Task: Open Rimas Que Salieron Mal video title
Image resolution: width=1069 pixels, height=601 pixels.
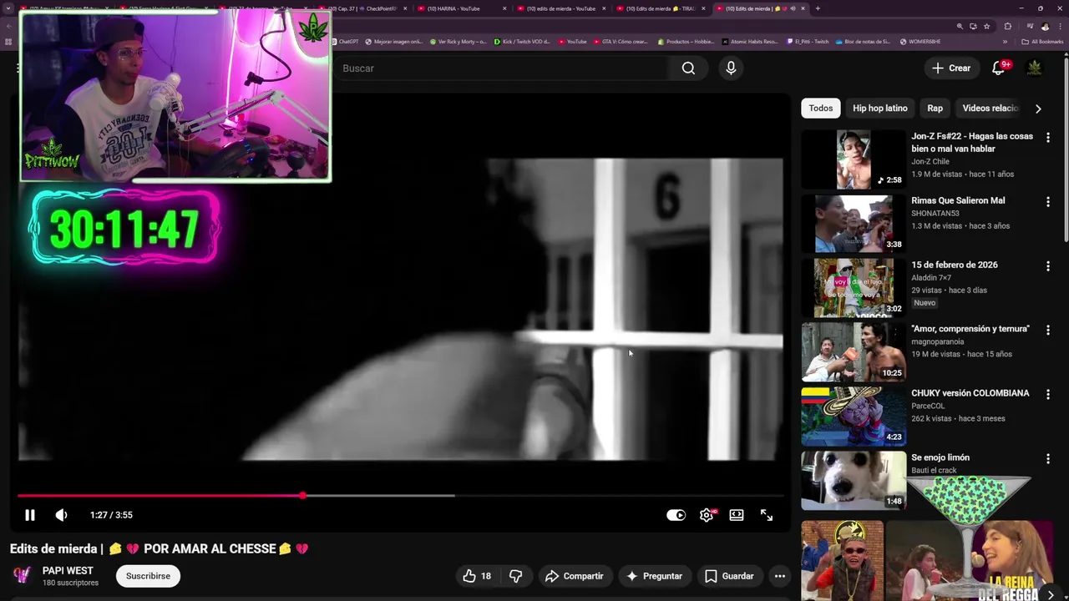Action: 958,200
